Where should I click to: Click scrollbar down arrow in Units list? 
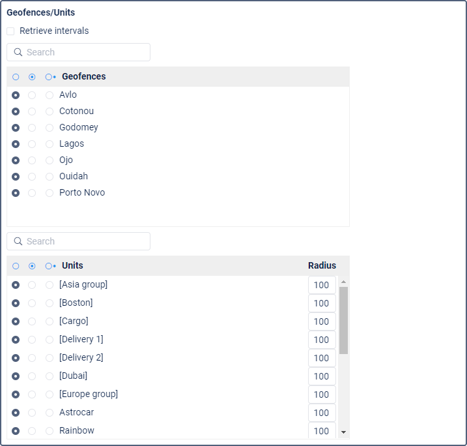(x=343, y=432)
